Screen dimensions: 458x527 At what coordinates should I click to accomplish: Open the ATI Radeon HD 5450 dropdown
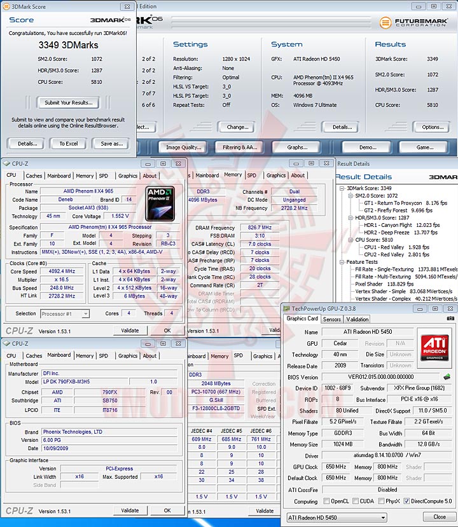point(337,517)
